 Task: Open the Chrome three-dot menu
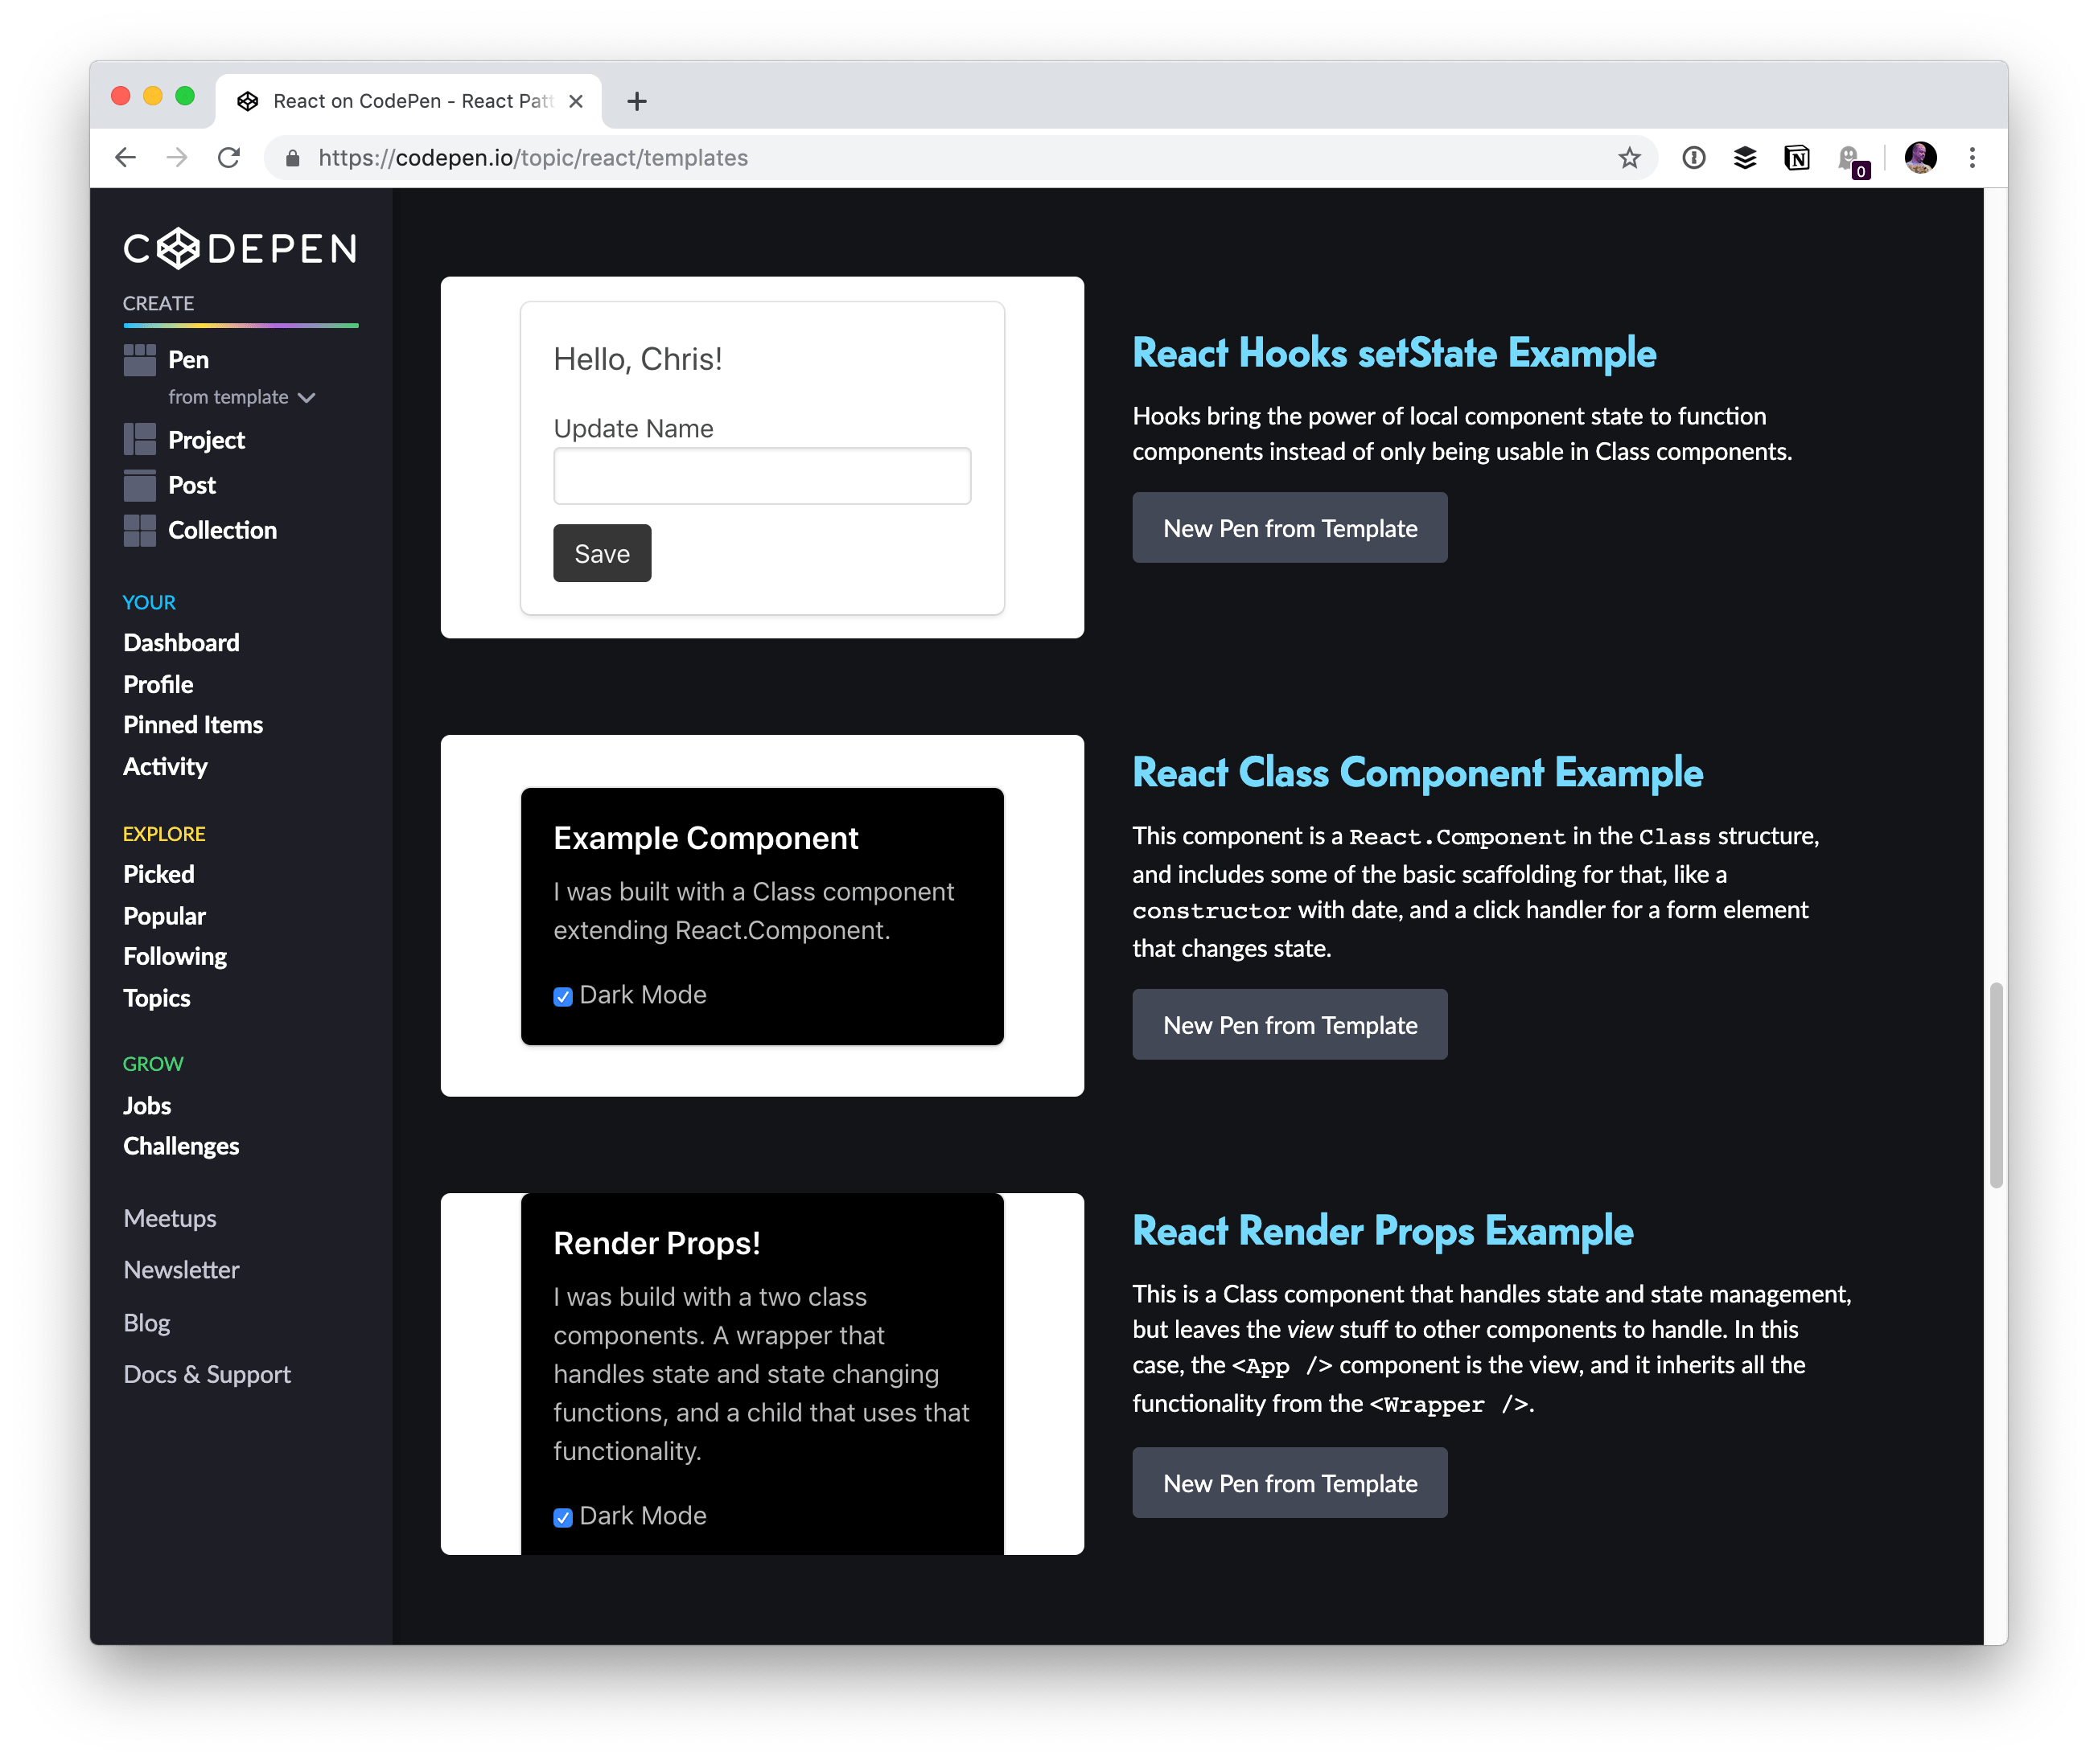click(1972, 157)
